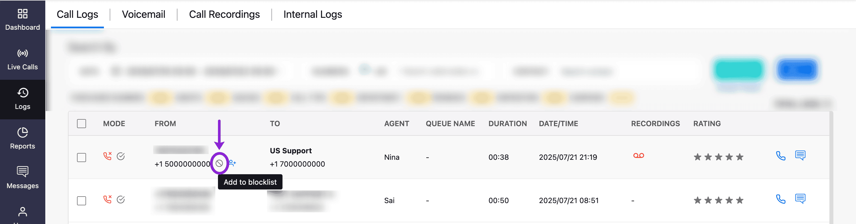Screen dimensions: 856x224
Task: Click add contact icon beside +1 5000000000
Action: pyautogui.click(x=232, y=163)
